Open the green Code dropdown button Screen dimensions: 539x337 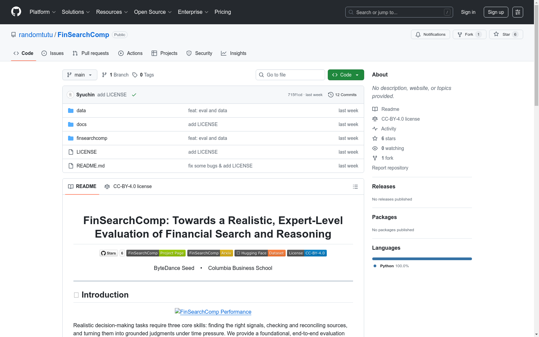346,75
